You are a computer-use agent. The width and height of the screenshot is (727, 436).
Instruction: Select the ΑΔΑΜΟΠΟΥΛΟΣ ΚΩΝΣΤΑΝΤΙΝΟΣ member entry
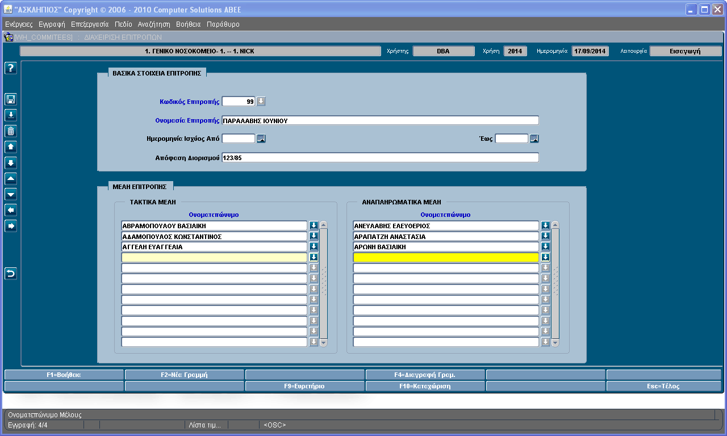coord(214,236)
